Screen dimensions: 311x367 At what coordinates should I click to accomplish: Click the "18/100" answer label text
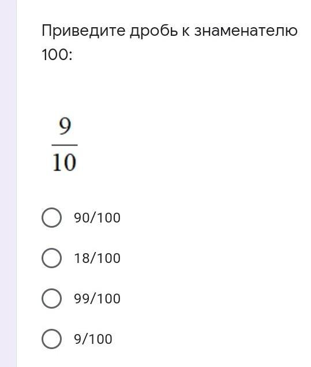coord(97,258)
